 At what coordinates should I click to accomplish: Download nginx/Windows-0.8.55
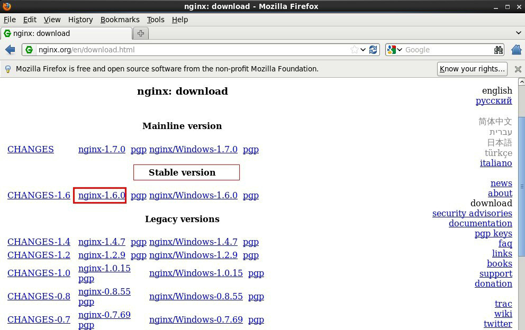click(x=196, y=296)
